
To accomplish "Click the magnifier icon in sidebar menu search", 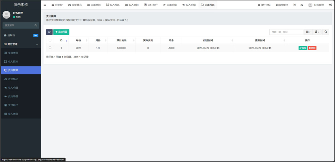I will tap(36, 25).
